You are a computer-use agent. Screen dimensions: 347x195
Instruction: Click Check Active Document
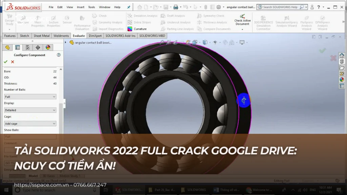pos(242,20)
